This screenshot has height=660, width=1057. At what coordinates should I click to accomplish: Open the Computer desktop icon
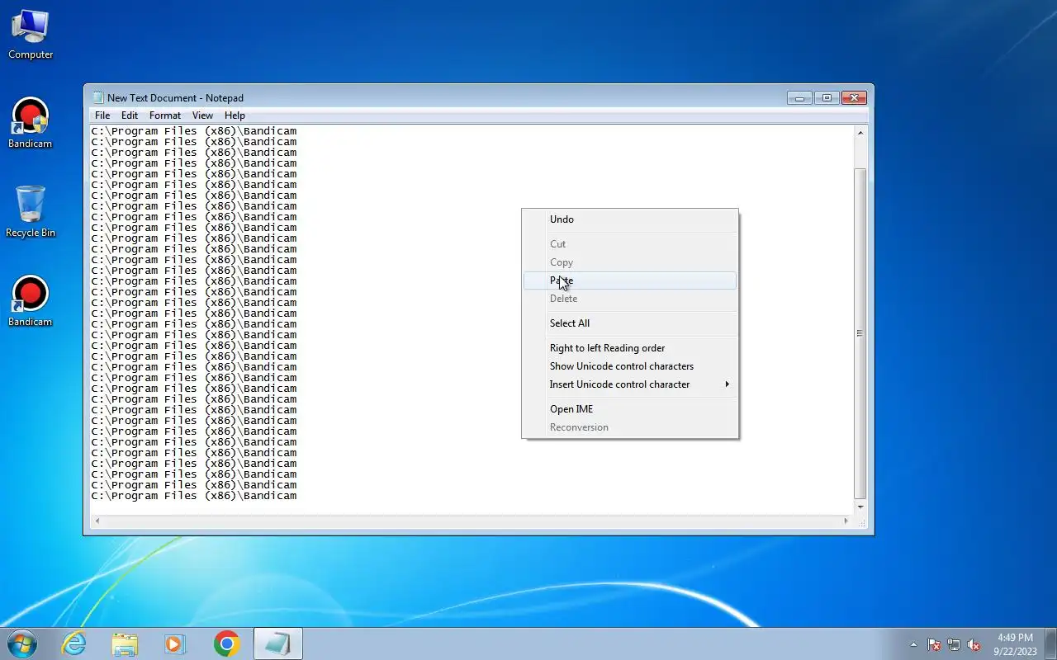[31, 35]
